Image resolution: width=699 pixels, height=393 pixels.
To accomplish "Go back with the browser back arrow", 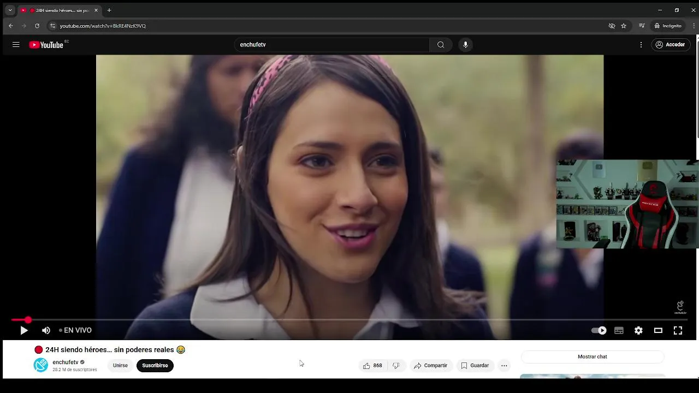I will pyautogui.click(x=10, y=26).
